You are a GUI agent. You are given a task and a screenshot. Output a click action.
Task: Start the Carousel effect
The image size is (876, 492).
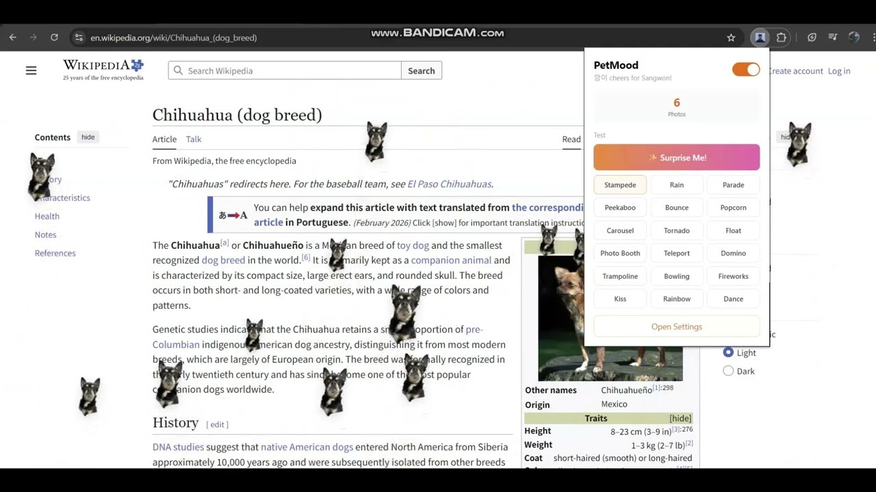(620, 230)
